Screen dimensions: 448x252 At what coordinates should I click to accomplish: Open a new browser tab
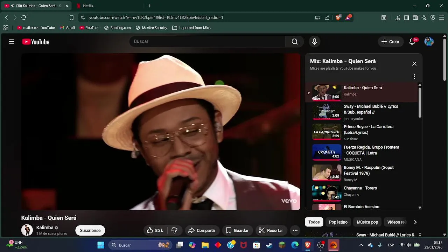pyautogui.click(x=149, y=6)
